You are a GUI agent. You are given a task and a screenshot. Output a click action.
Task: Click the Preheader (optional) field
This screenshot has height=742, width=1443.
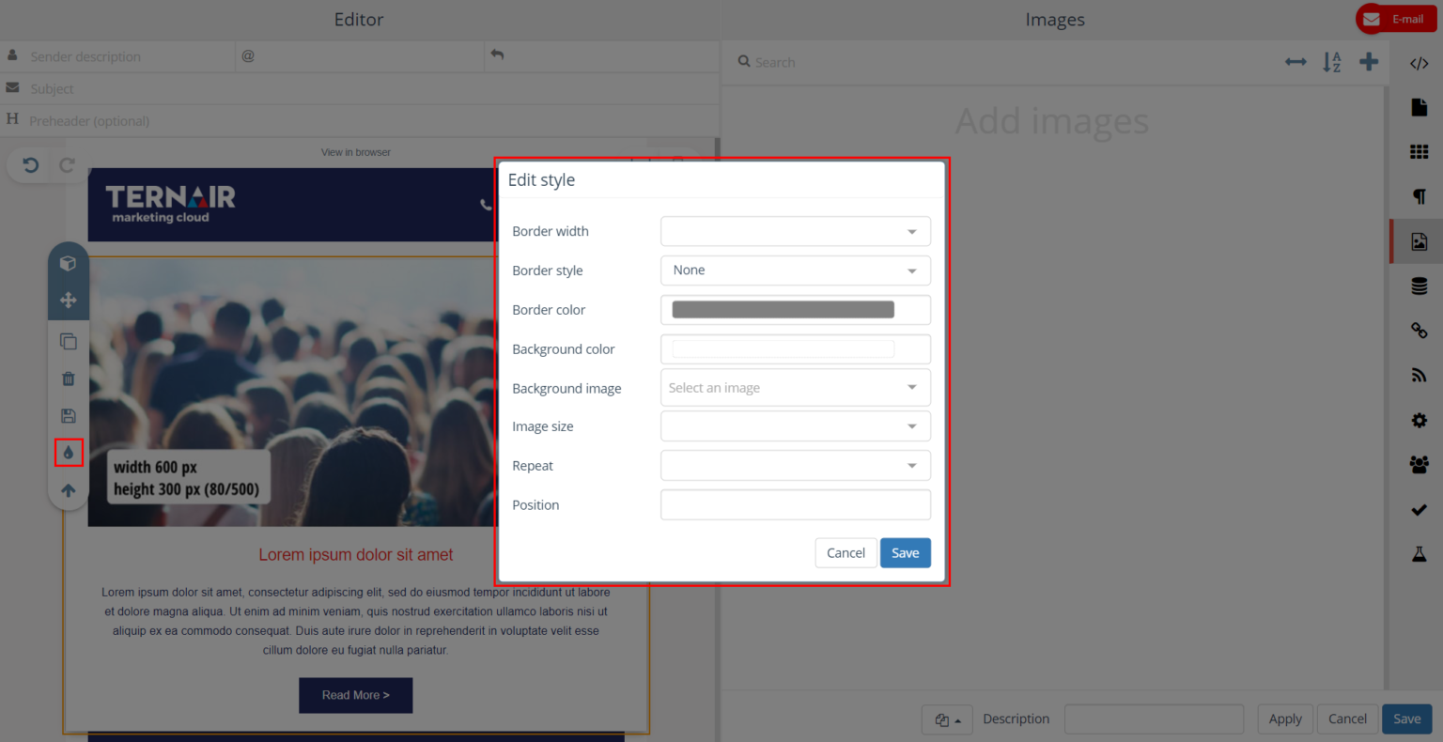pos(360,120)
